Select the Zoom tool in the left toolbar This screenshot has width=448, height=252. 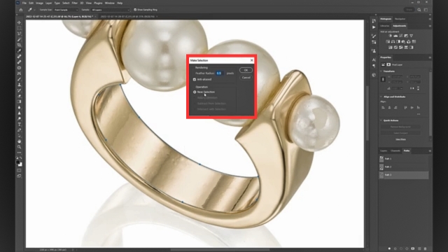coord(19,147)
